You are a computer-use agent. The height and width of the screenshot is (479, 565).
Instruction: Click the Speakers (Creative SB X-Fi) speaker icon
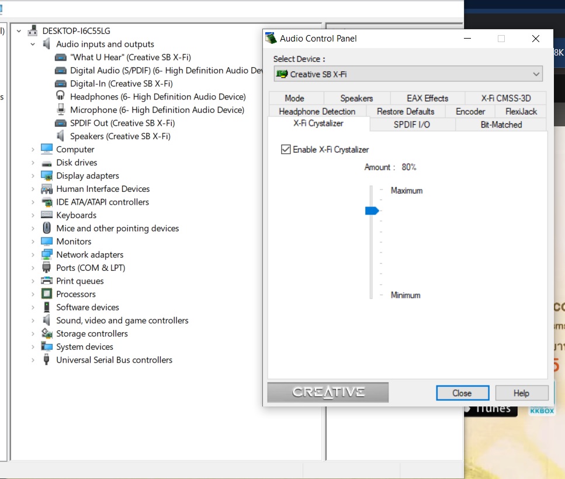click(x=60, y=136)
